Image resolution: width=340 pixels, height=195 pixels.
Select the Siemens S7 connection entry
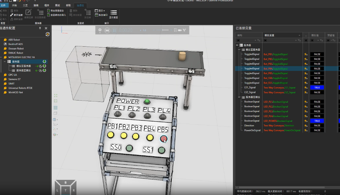14,79
